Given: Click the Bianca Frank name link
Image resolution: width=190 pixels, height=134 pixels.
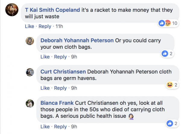Looking at the screenshot, I should tap(57, 103).
